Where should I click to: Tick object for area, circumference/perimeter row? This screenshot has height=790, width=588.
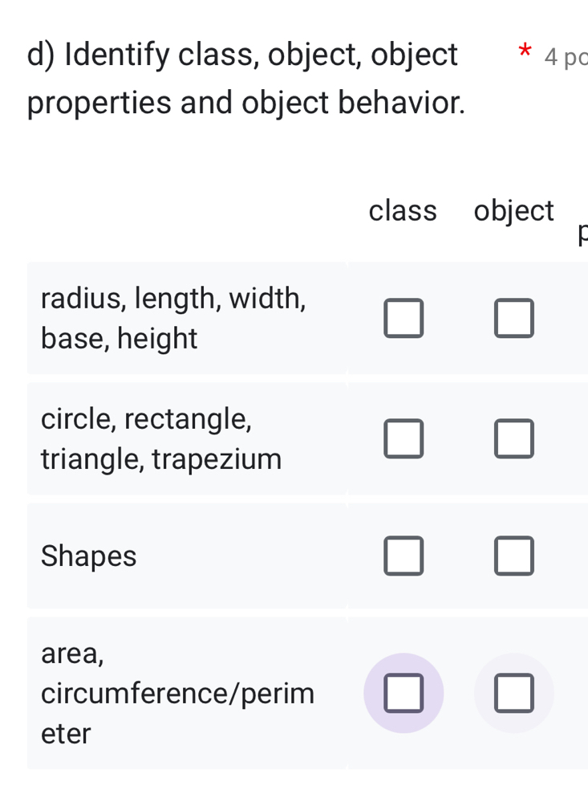(514, 693)
